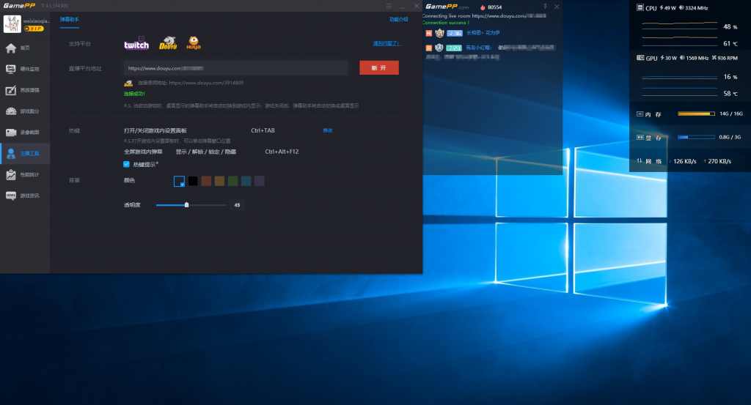Open 游戏资讯 game news section

24,196
